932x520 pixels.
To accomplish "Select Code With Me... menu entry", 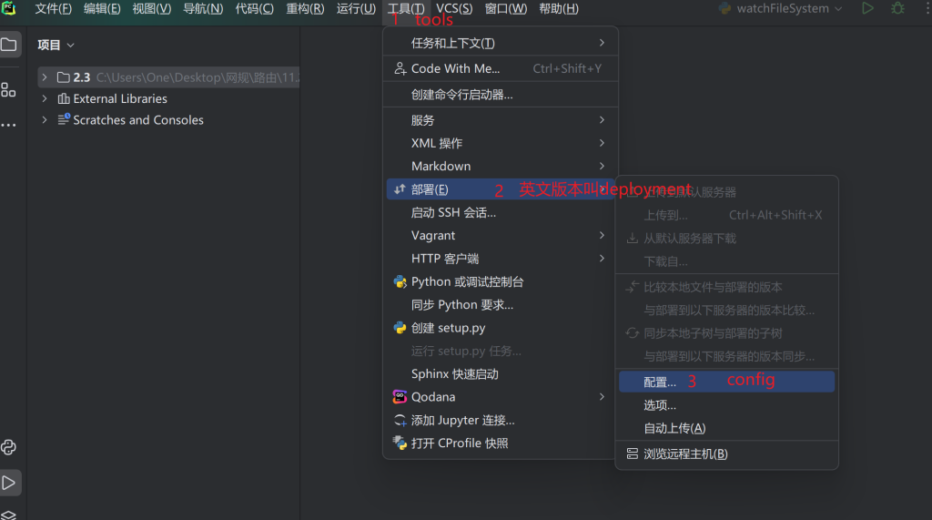I will coord(455,68).
